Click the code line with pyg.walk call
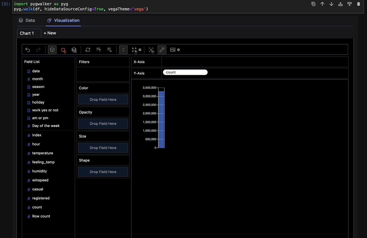Viewport: 367px width, 238px height. (x=81, y=9)
